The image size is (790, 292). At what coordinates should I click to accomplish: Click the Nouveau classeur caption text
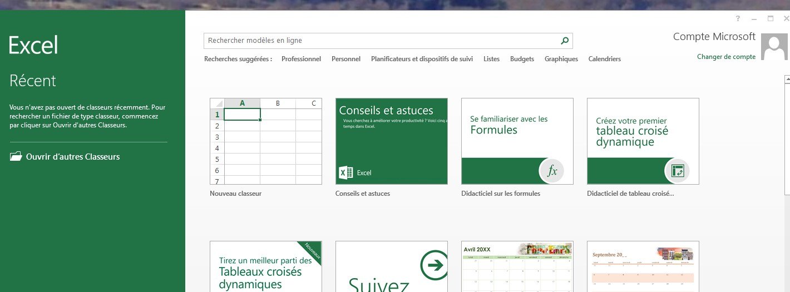(x=235, y=194)
